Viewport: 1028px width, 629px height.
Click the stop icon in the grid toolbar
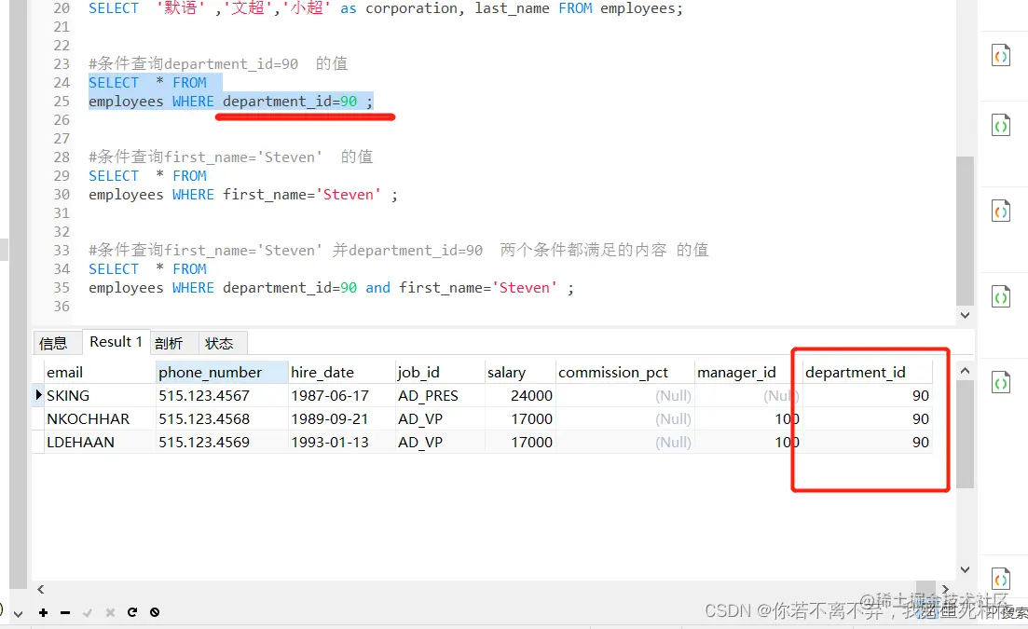click(155, 612)
